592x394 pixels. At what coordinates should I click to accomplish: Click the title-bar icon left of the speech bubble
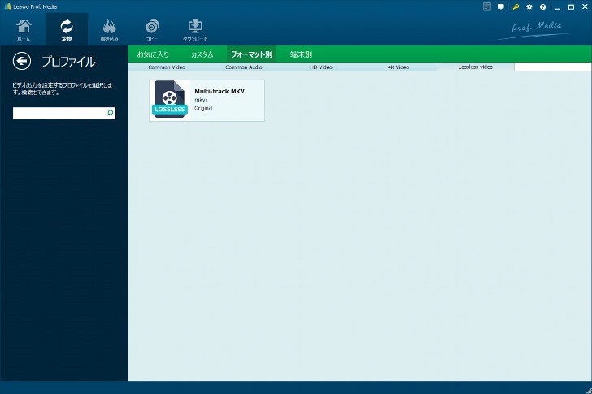coord(487,6)
